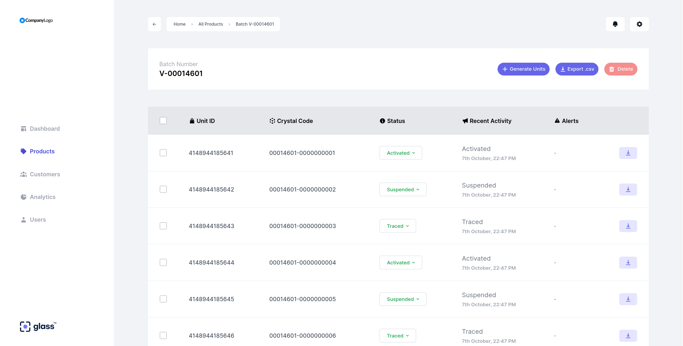Screen dimensions: 683x346
Task: Click the back arrow next to breadcrumbs
Action: pos(154,24)
